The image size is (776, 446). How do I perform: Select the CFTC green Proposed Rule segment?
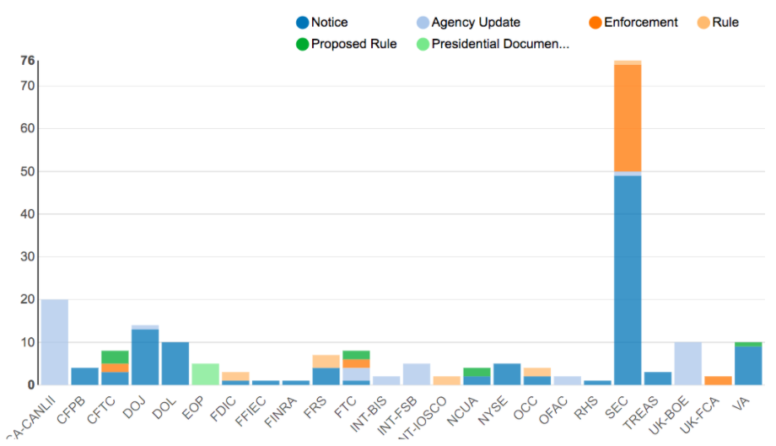pyautogui.click(x=115, y=357)
